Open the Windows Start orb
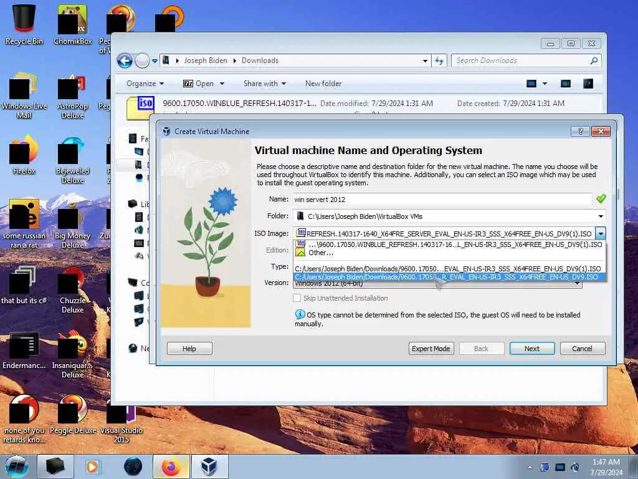The image size is (638, 479). pyautogui.click(x=17, y=467)
